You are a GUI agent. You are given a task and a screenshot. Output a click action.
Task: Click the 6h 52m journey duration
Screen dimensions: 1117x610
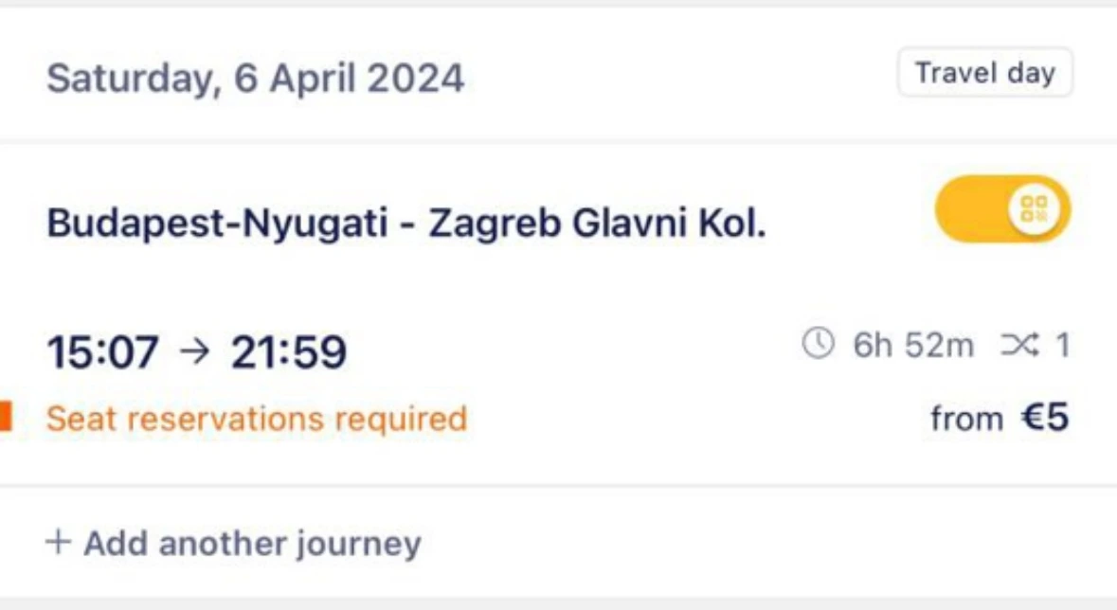[913, 346]
